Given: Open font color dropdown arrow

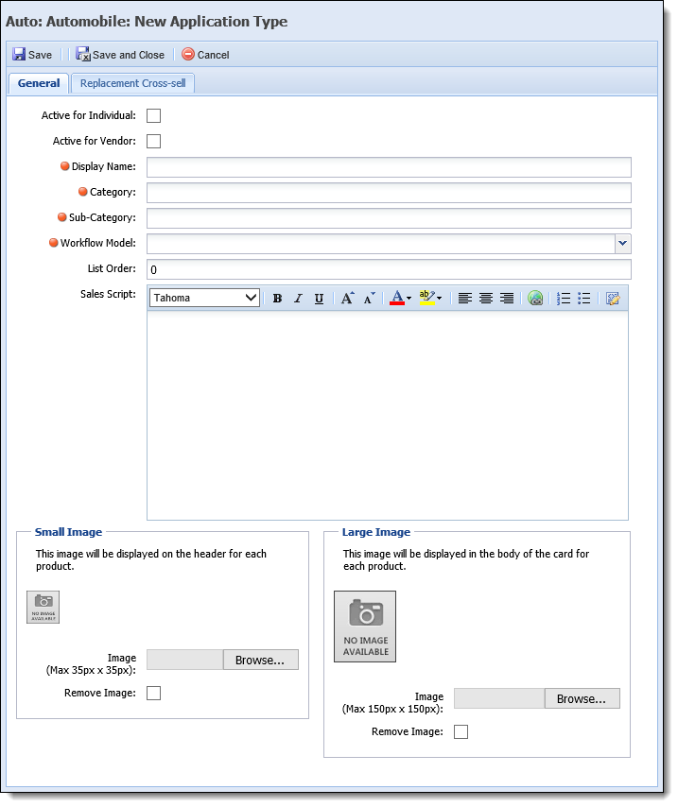Looking at the screenshot, I should coord(409,298).
